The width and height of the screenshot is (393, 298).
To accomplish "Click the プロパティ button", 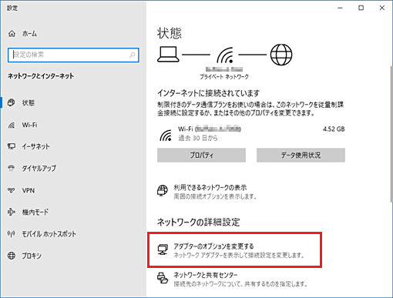I will point(201,155).
